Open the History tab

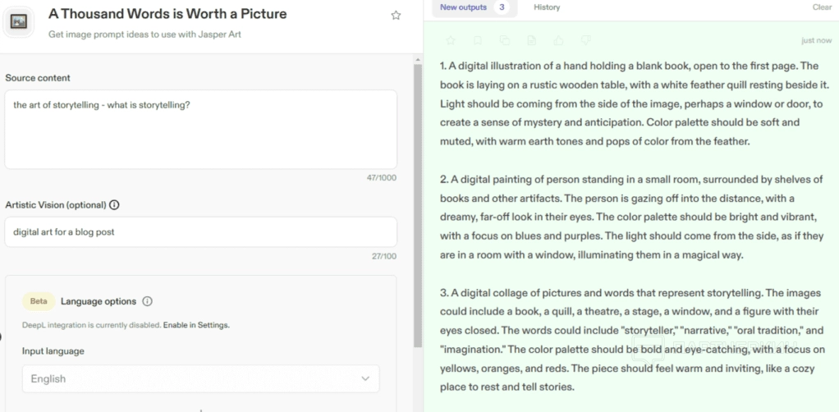point(547,7)
